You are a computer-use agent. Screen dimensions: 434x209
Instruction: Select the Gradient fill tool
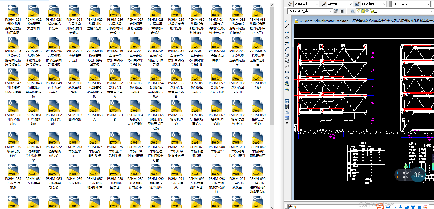click(x=287, y=106)
